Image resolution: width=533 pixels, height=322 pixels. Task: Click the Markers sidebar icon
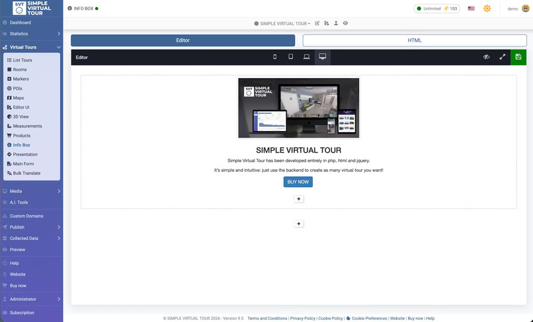tap(9, 79)
